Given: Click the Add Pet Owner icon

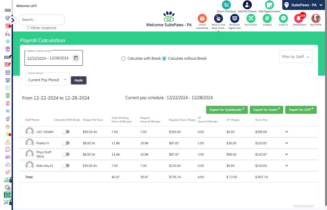Looking at the screenshot, I should [247, 5].
